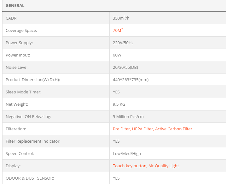Screen dimensions: 226x190
Task: Open the orange 70M² coverage space link
Action: coord(118,30)
